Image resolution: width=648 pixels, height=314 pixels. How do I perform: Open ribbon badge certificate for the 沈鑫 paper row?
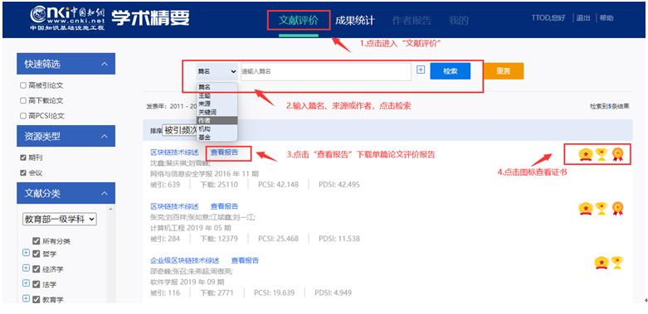618,154
